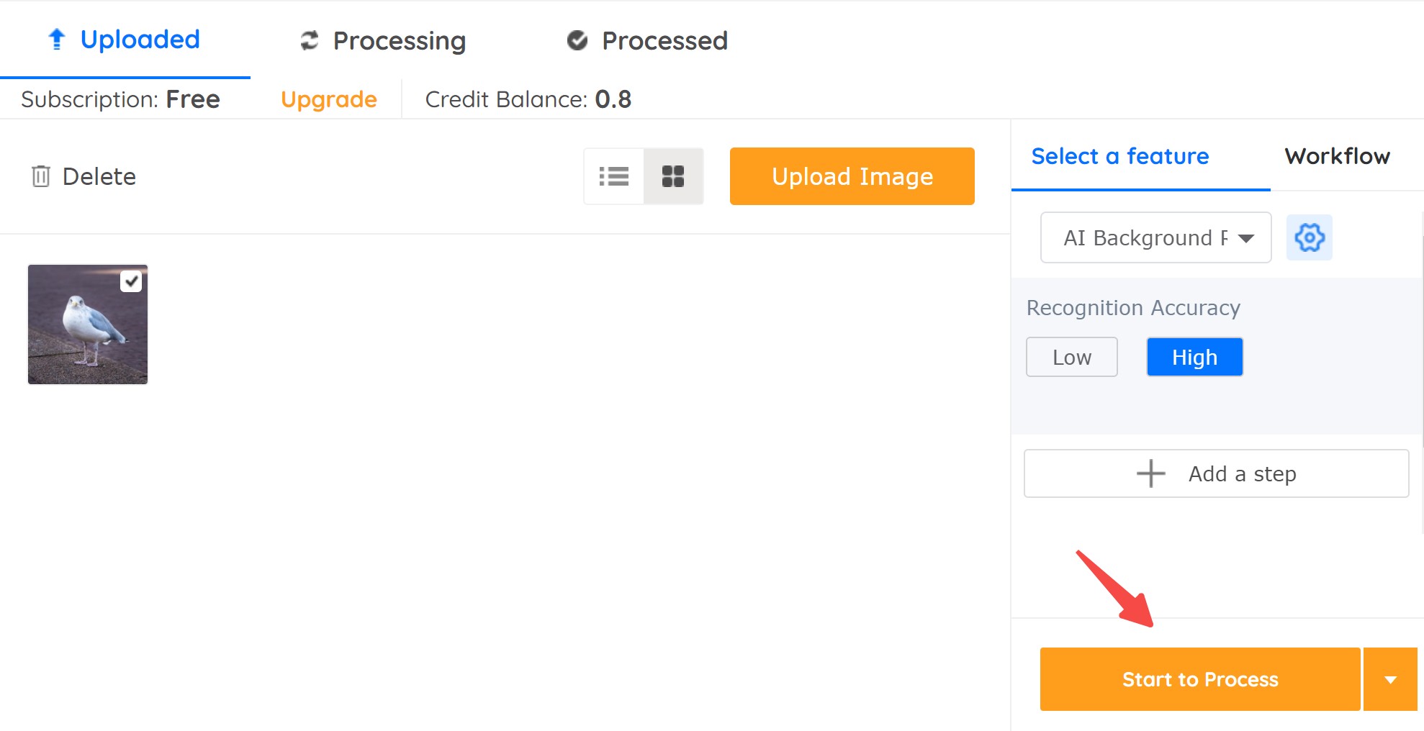This screenshot has width=1424, height=731.
Task: Click the processing refresh arrows icon
Action: pyautogui.click(x=310, y=41)
